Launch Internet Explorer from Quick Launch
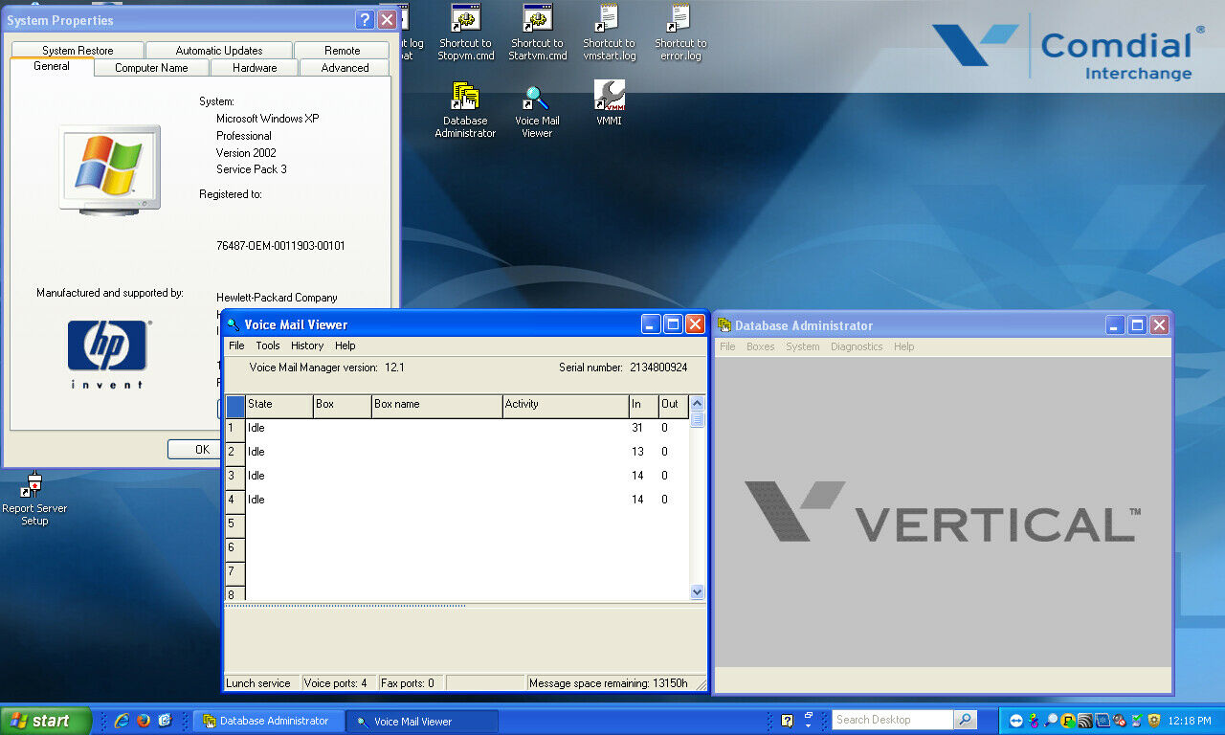 122,721
